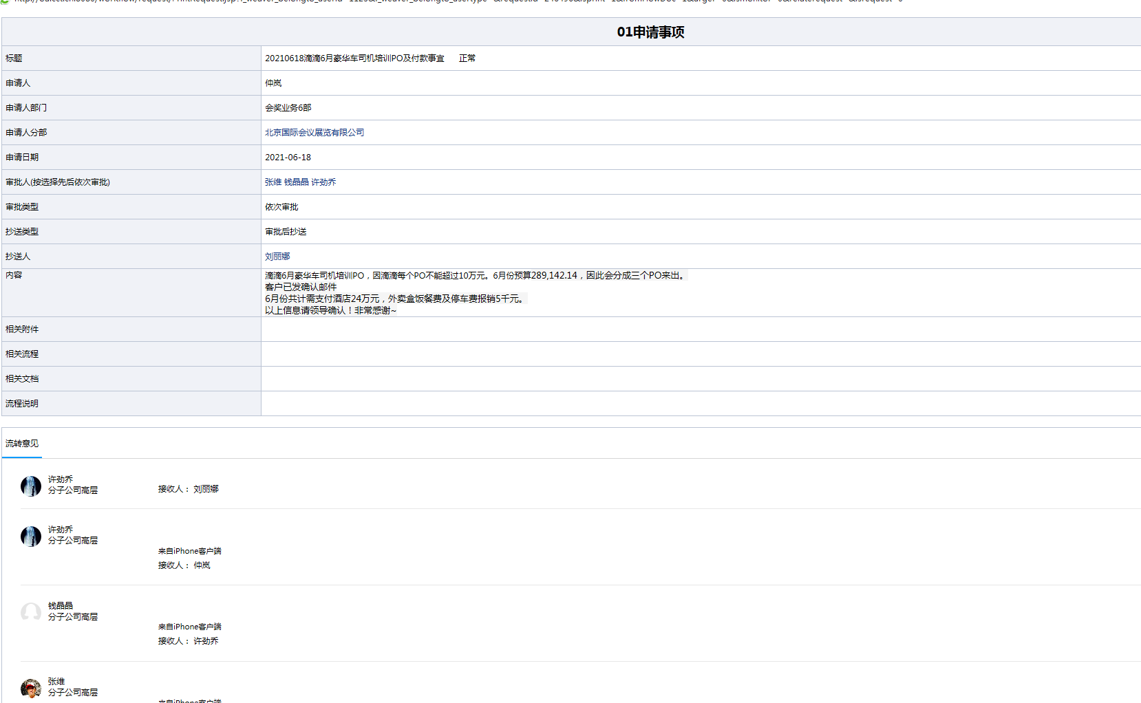1141x703 pixels.
Task: Click the 审批后抄送 value in 抄送类型 row
Action: coord(286,232)
